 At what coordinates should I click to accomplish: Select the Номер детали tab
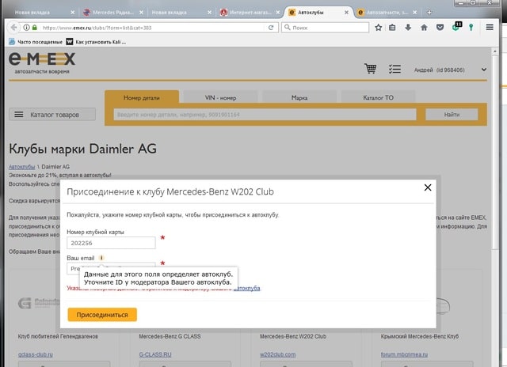tap(142, 97)
